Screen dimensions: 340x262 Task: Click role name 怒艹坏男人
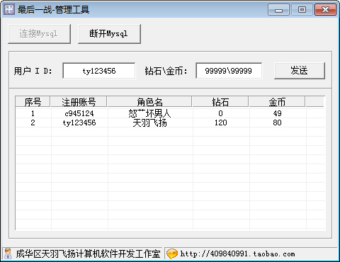pos(149,113)
